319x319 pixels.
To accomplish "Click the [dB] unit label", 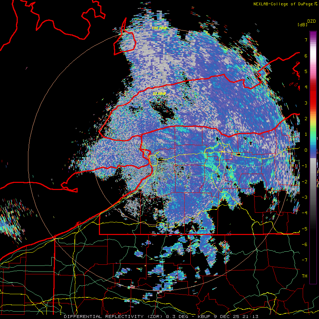I will pyautogui.click(x=302, y=24).
